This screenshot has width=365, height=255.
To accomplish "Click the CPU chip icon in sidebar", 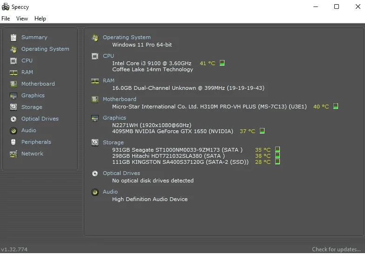I will (14, 60).
